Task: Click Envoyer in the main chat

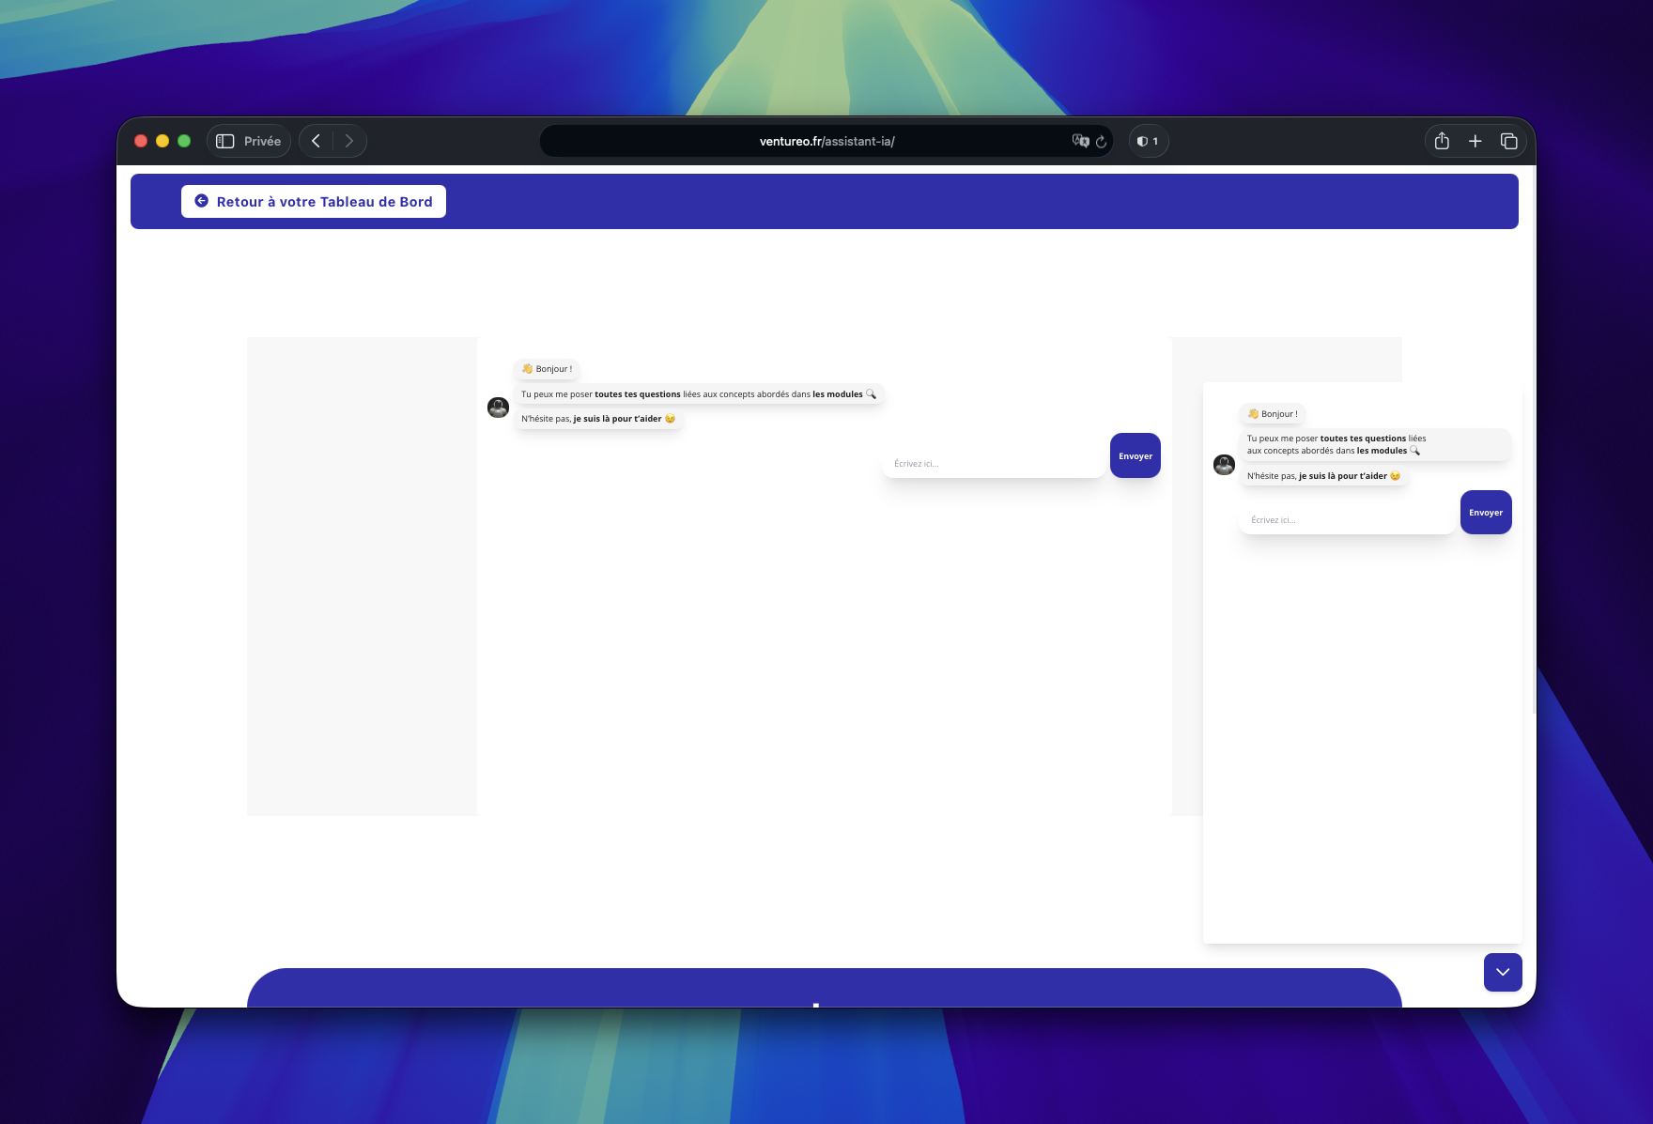Action: tap(1135, 455)
